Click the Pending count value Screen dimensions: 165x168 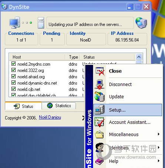click(52, 40)
